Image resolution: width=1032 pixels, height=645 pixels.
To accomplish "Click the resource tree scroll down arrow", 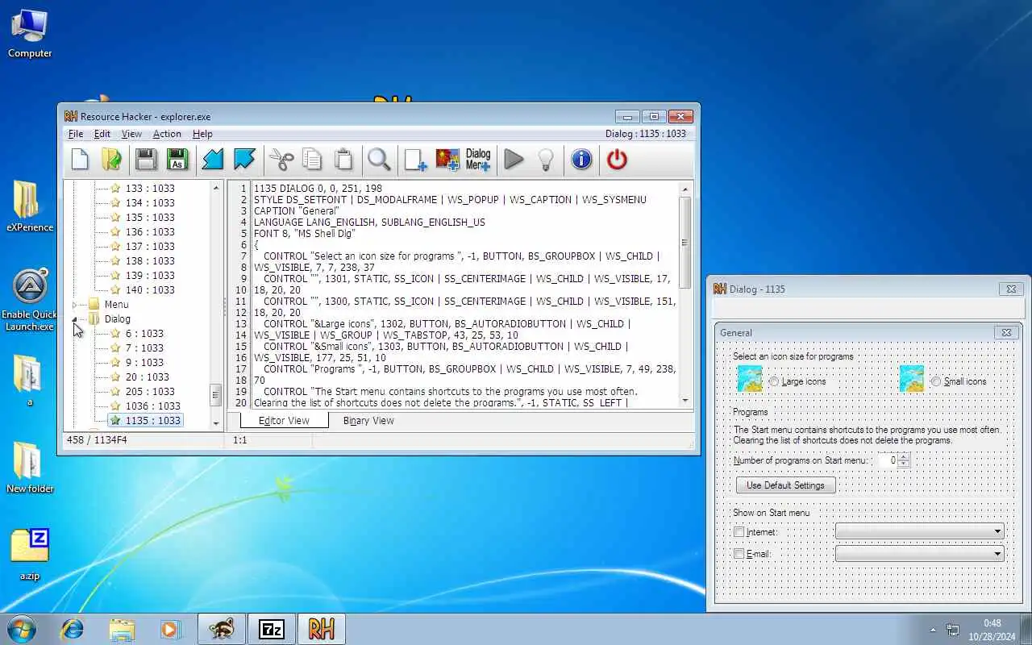I will (216, 422).
